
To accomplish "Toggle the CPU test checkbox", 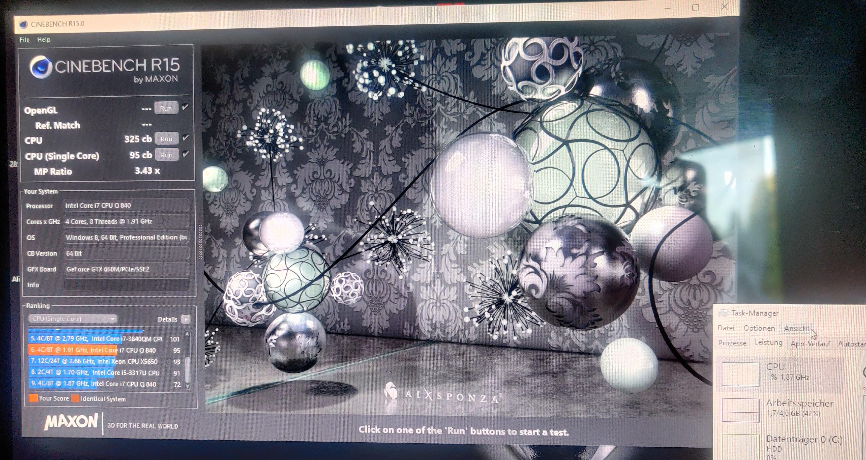I will (x=185, y=138).
